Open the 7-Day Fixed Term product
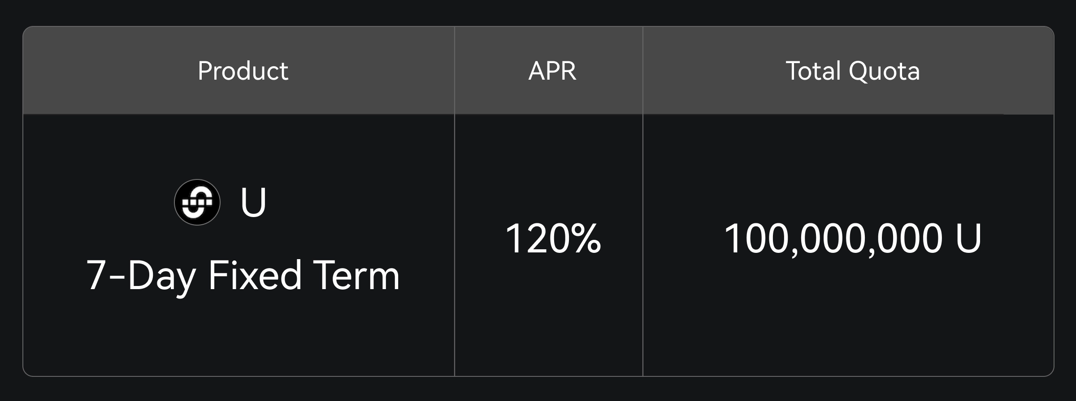Screen dimensions: 1076x401 point(243,276)
